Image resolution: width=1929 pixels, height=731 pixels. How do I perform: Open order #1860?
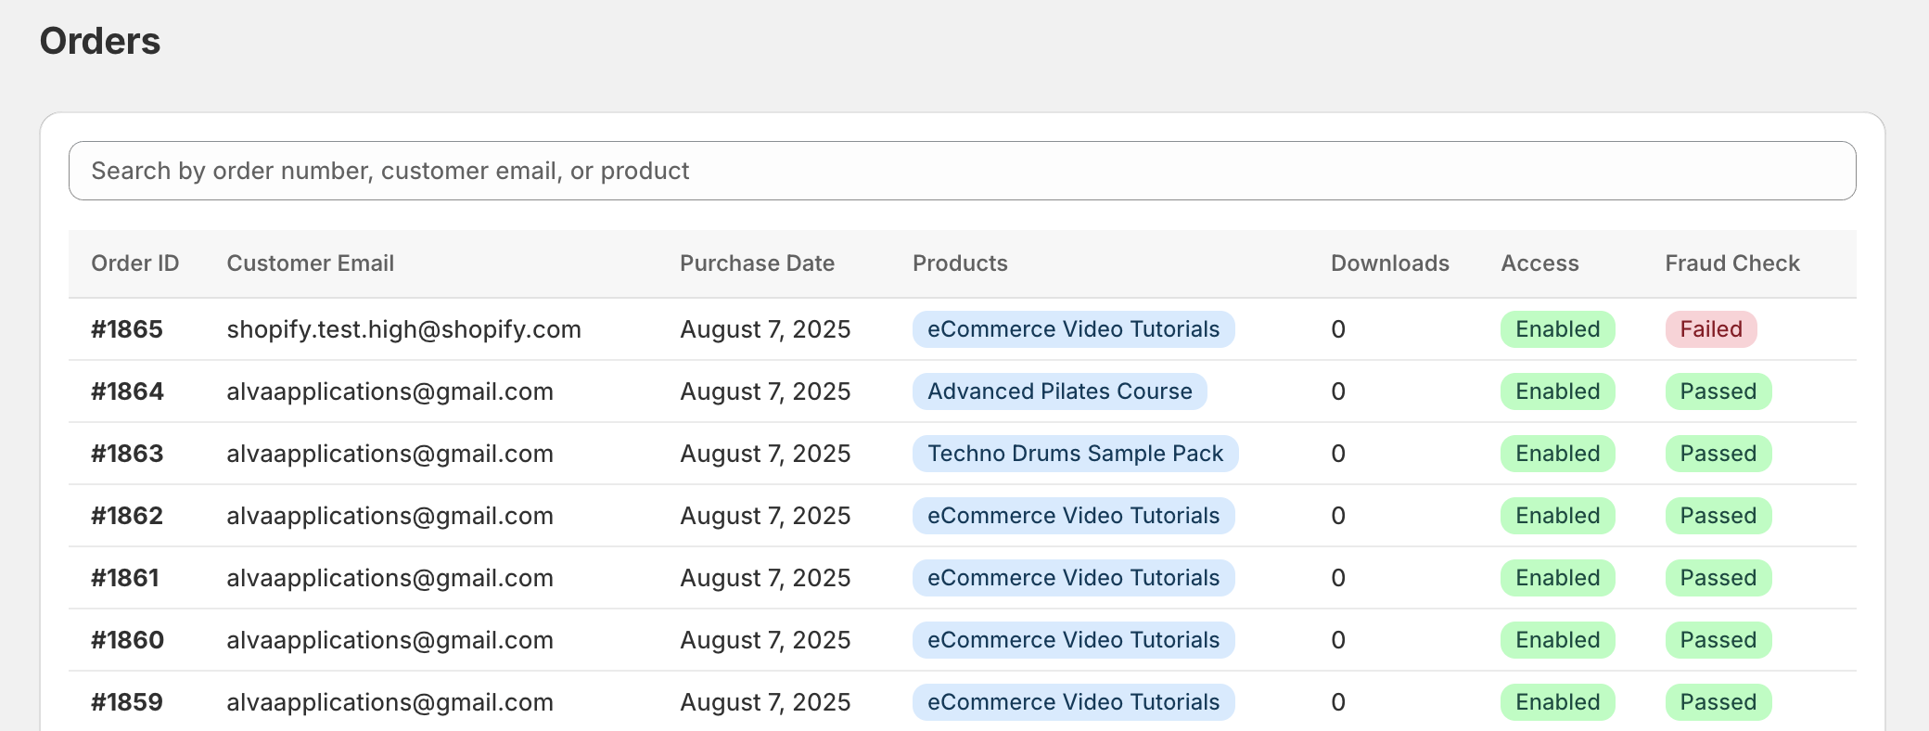tap(127, 640)
